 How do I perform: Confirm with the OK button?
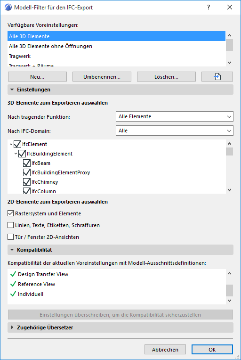click(x=212, y=350)
